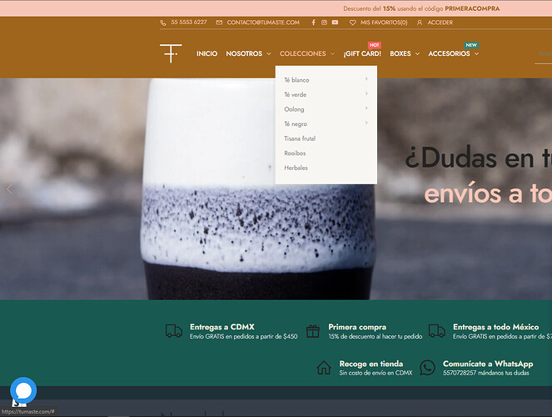Click the CONTACTO@TUMASTE.COM email link
This screenshot has width=552, height=417.
263,23
